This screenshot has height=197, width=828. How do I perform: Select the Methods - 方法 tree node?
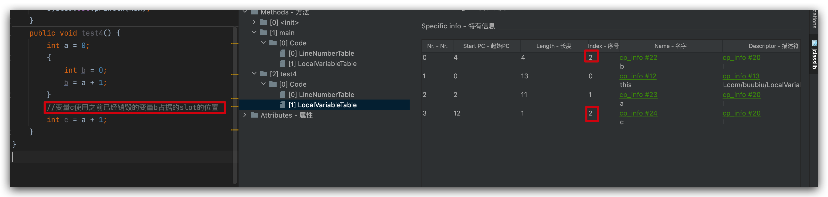(x=285, y=13)
